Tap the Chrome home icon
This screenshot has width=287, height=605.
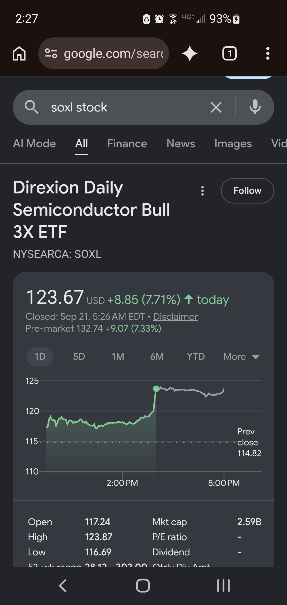19,54
